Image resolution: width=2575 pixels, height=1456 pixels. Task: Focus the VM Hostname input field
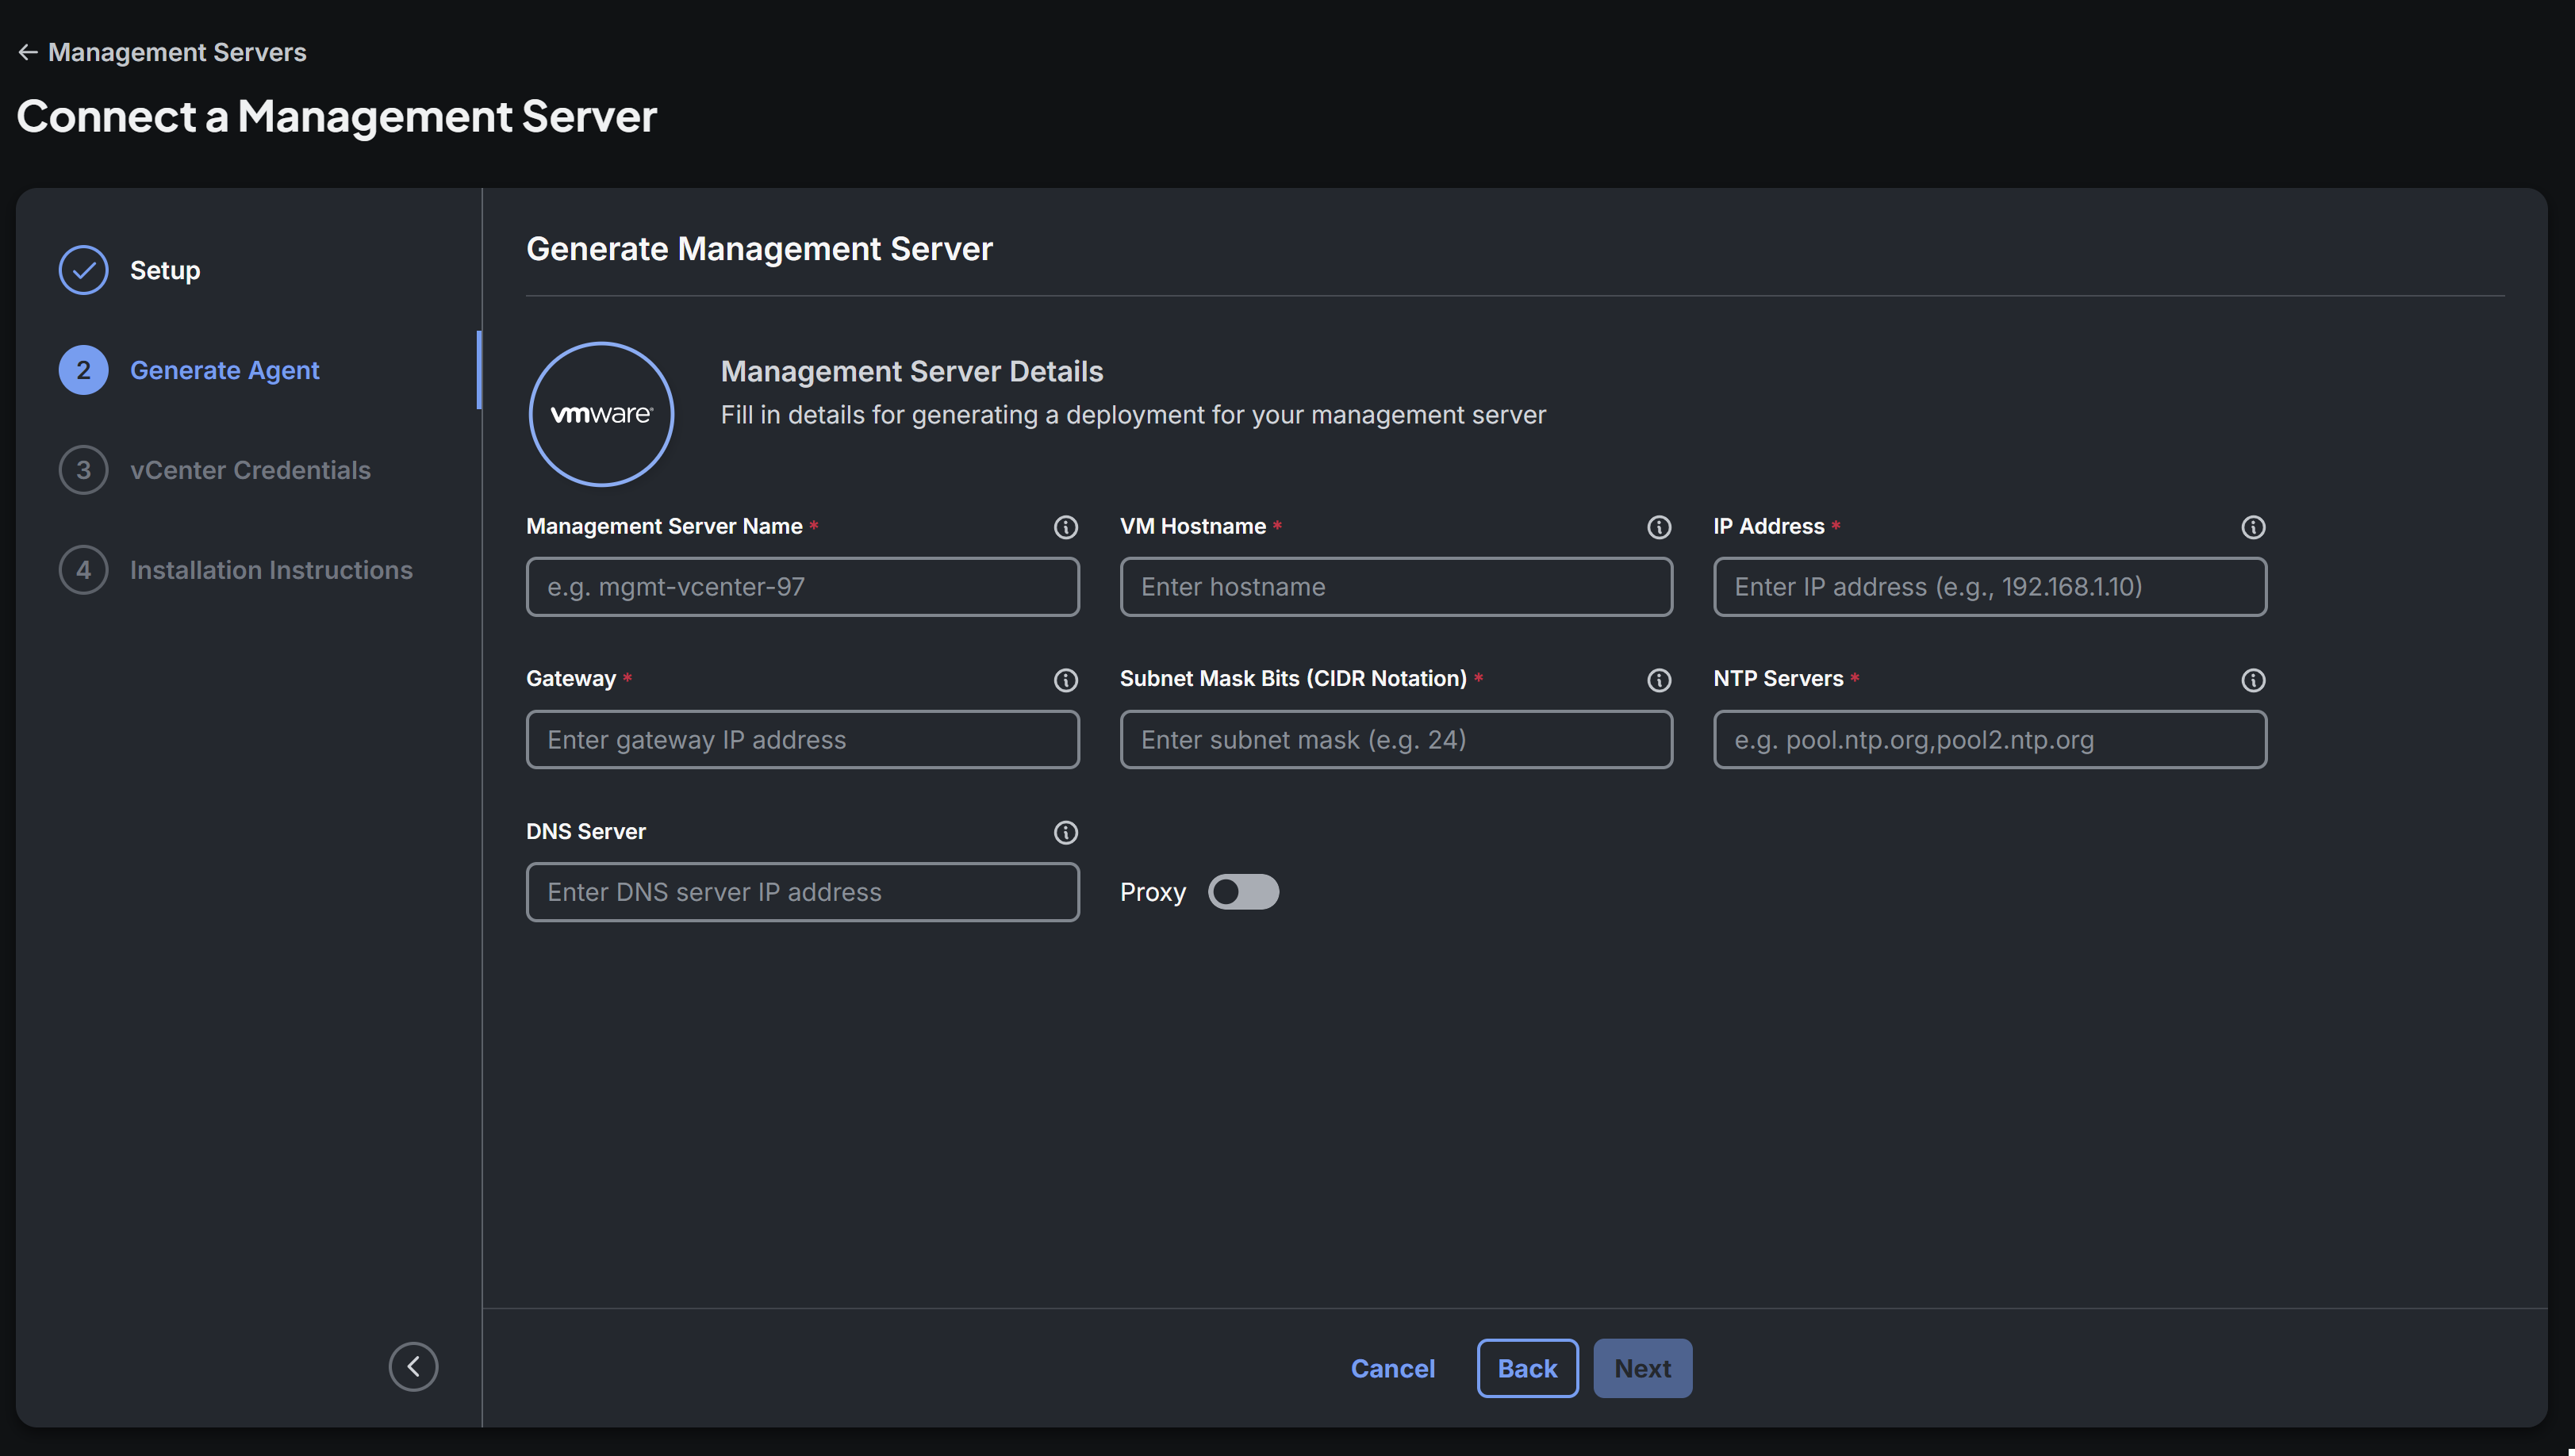1396,587
